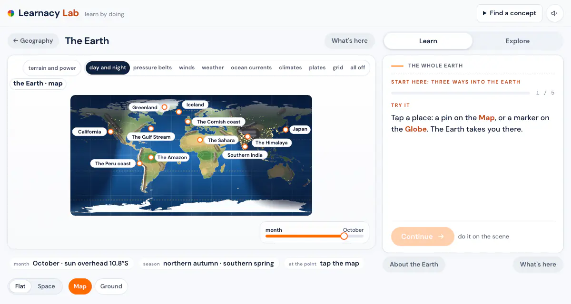Viewport: 571px width, 304px height.
Task: Turn on the plates layer
Action: coord(317,67)
